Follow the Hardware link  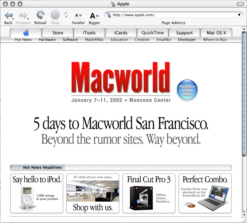click(x=47, y=40)
